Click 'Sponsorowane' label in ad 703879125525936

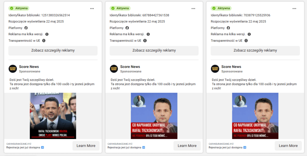point(232,71)
